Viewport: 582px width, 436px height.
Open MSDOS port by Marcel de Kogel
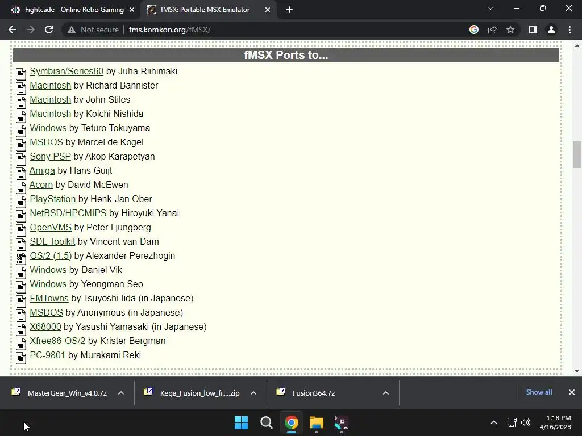[47, 142]
